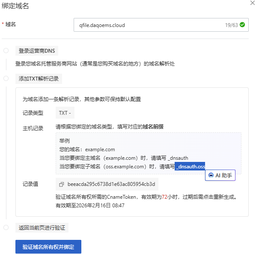Click the domain name input field

(146, 25)
